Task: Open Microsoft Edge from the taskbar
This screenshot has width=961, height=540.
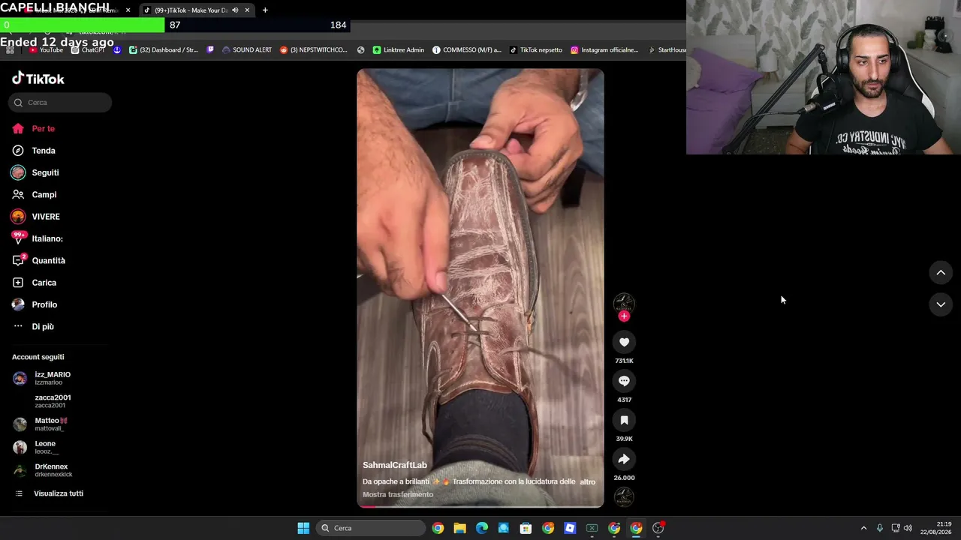Action: (x=482, y=528)
